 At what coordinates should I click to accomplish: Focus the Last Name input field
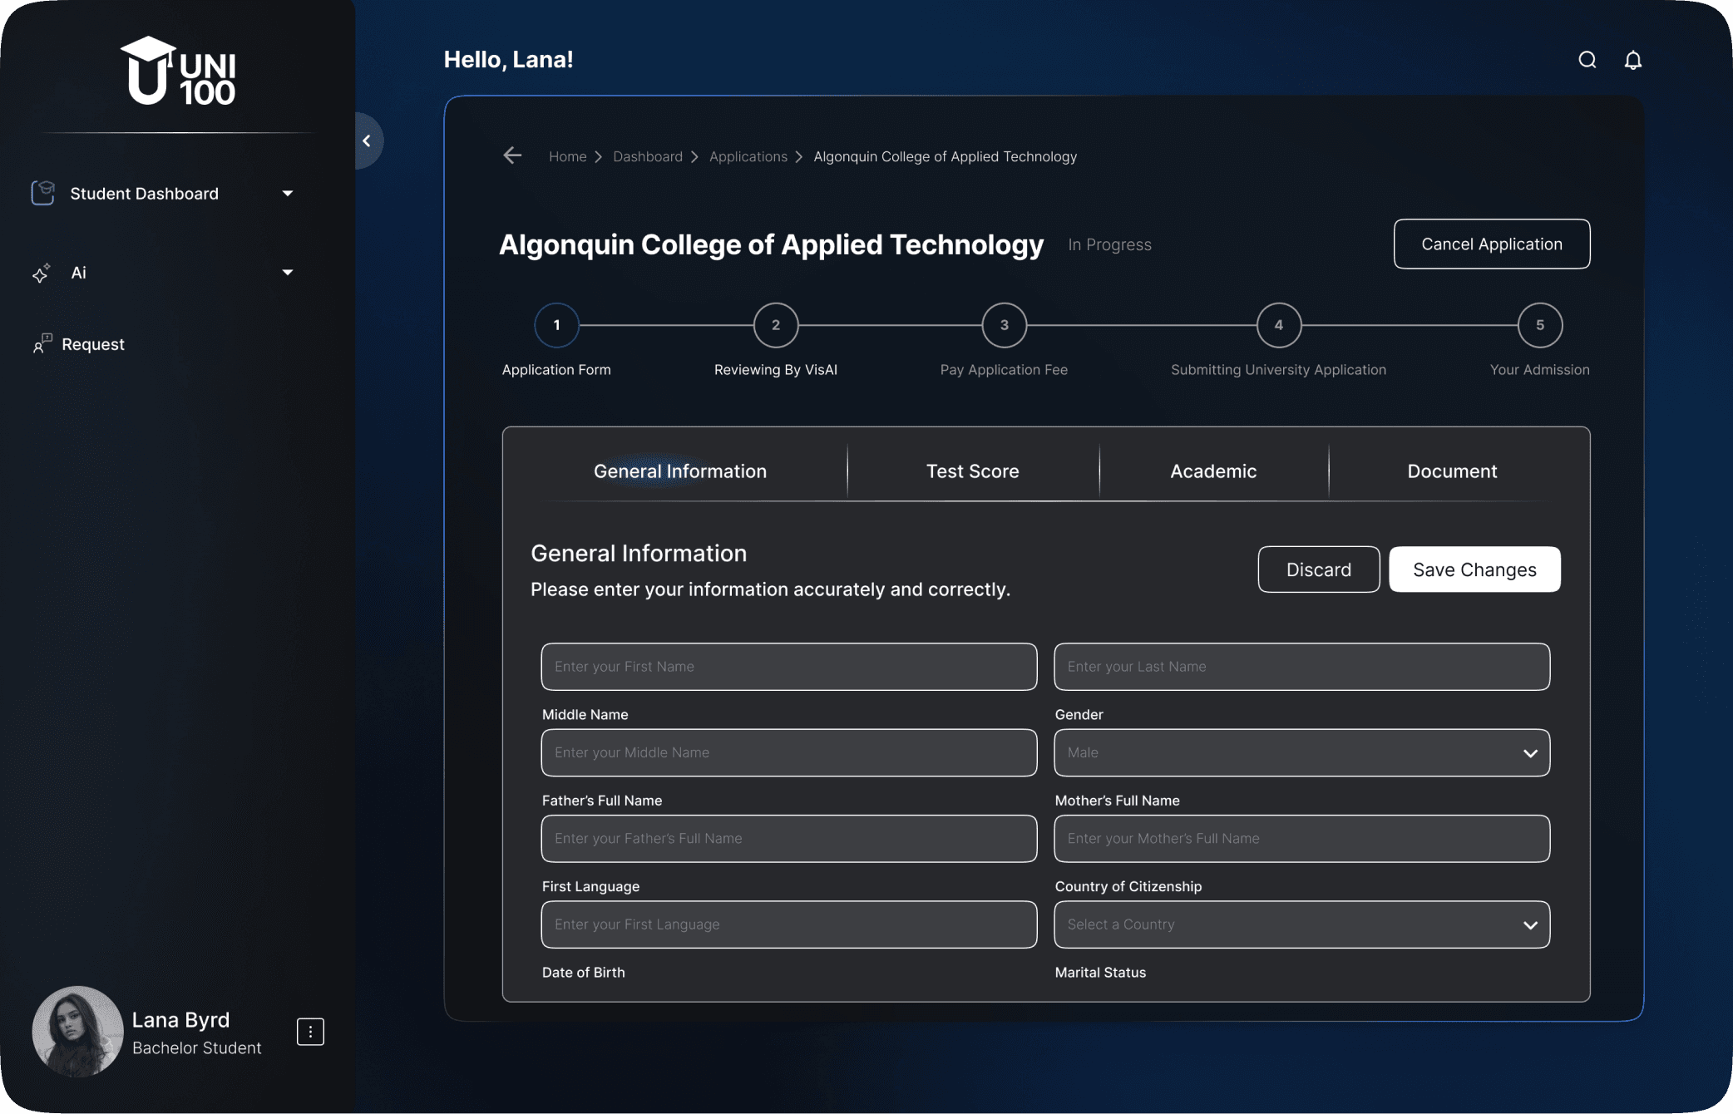(1301, 667)
